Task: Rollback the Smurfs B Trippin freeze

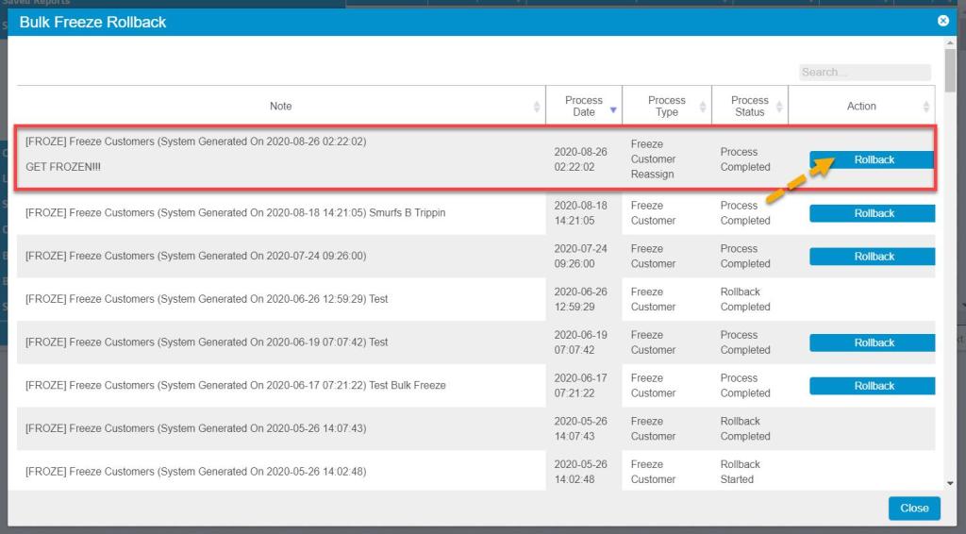Action: 872,213
